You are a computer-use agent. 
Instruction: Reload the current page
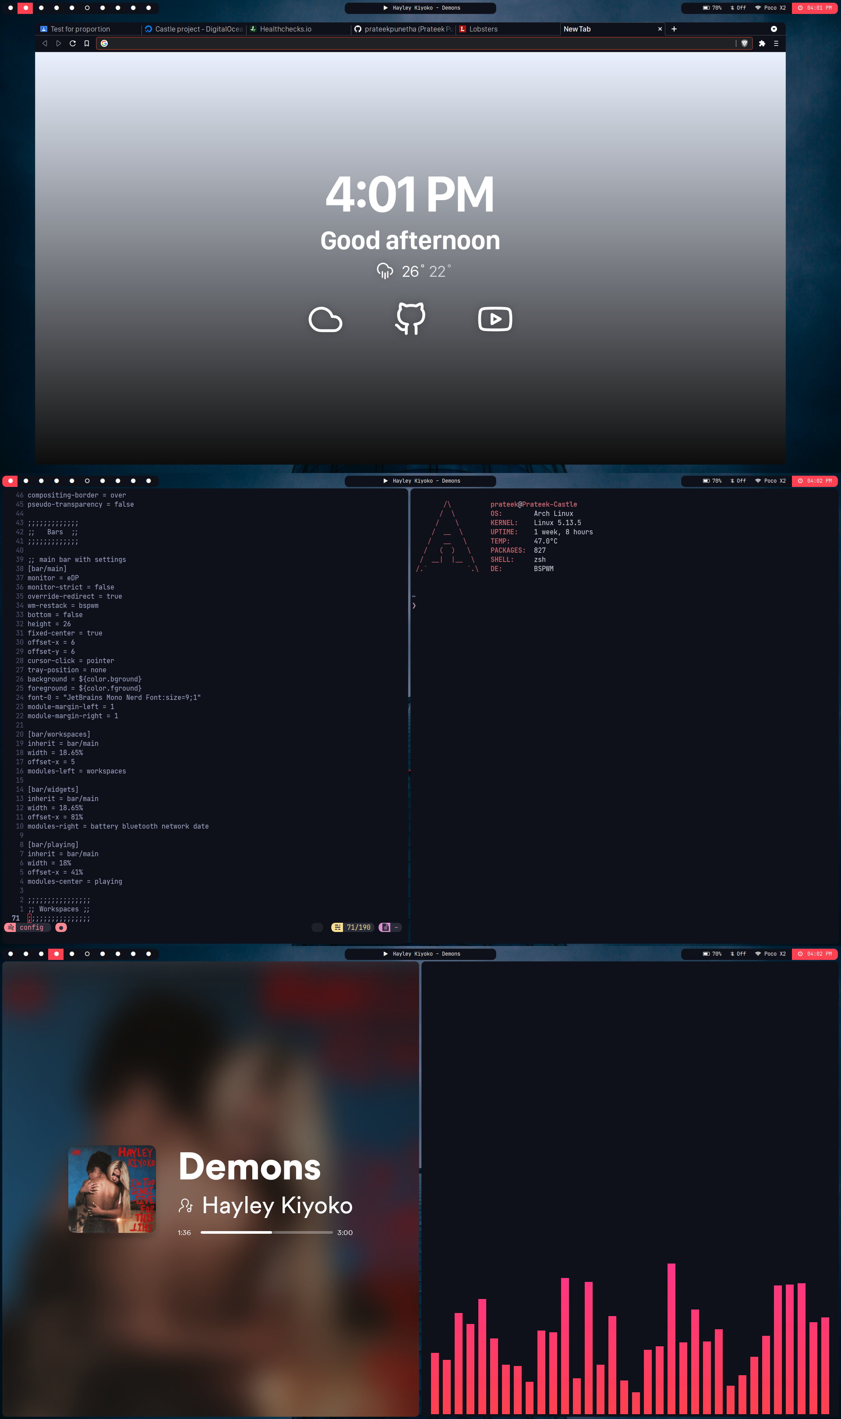(73, 43)
